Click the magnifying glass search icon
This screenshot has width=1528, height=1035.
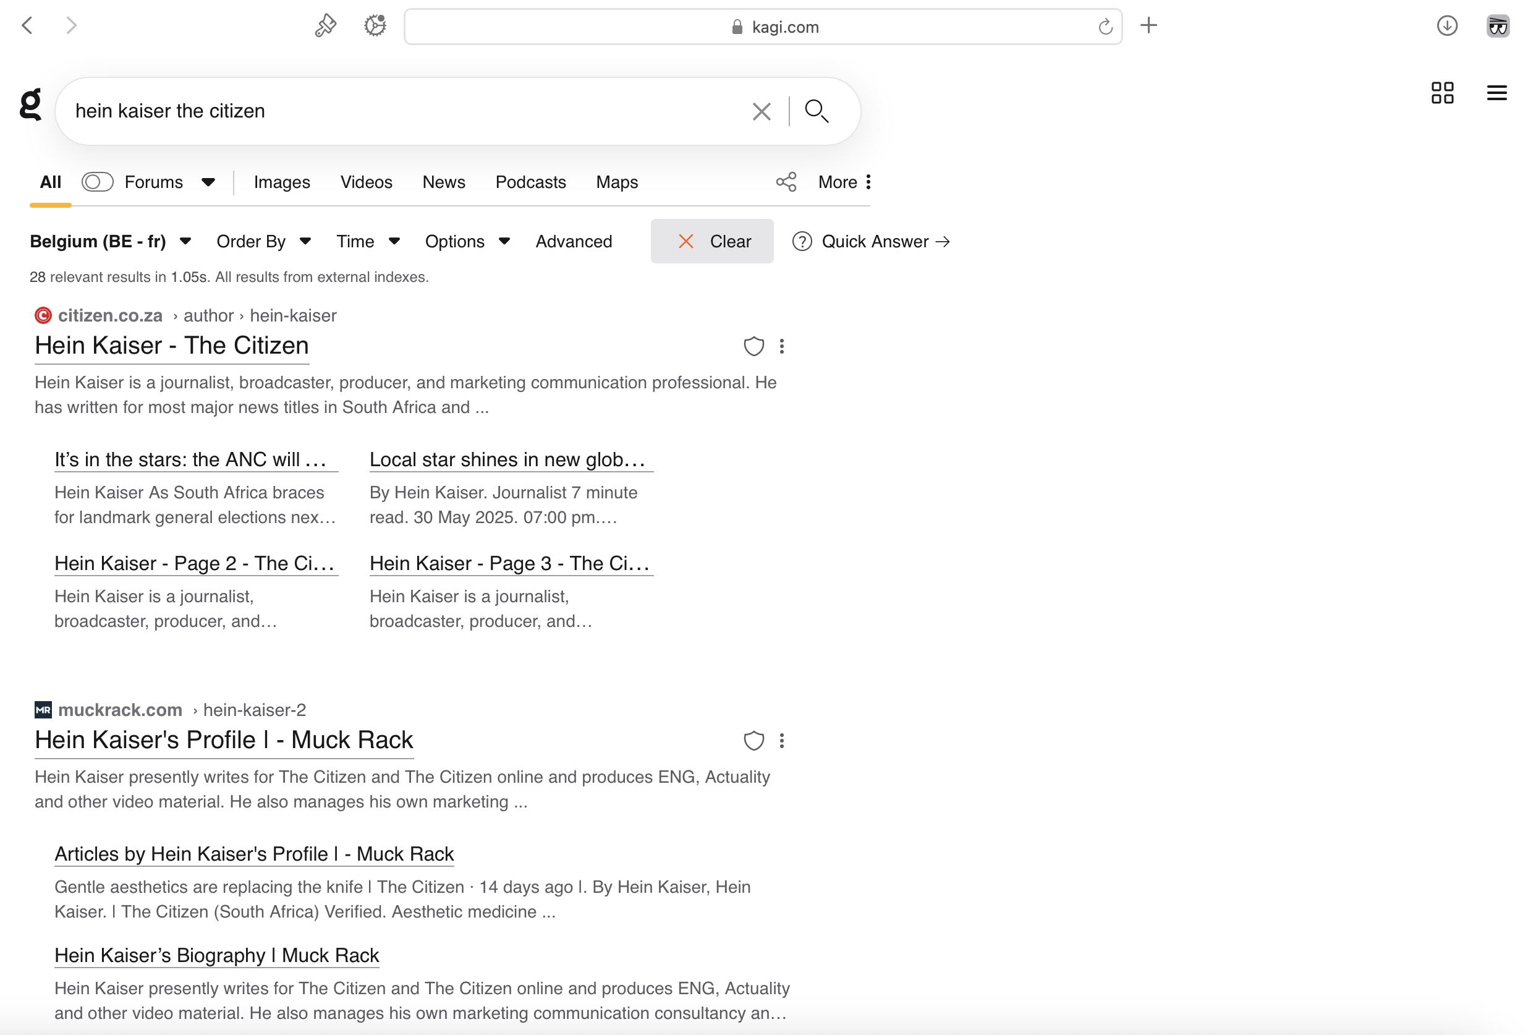pos(816,111)
